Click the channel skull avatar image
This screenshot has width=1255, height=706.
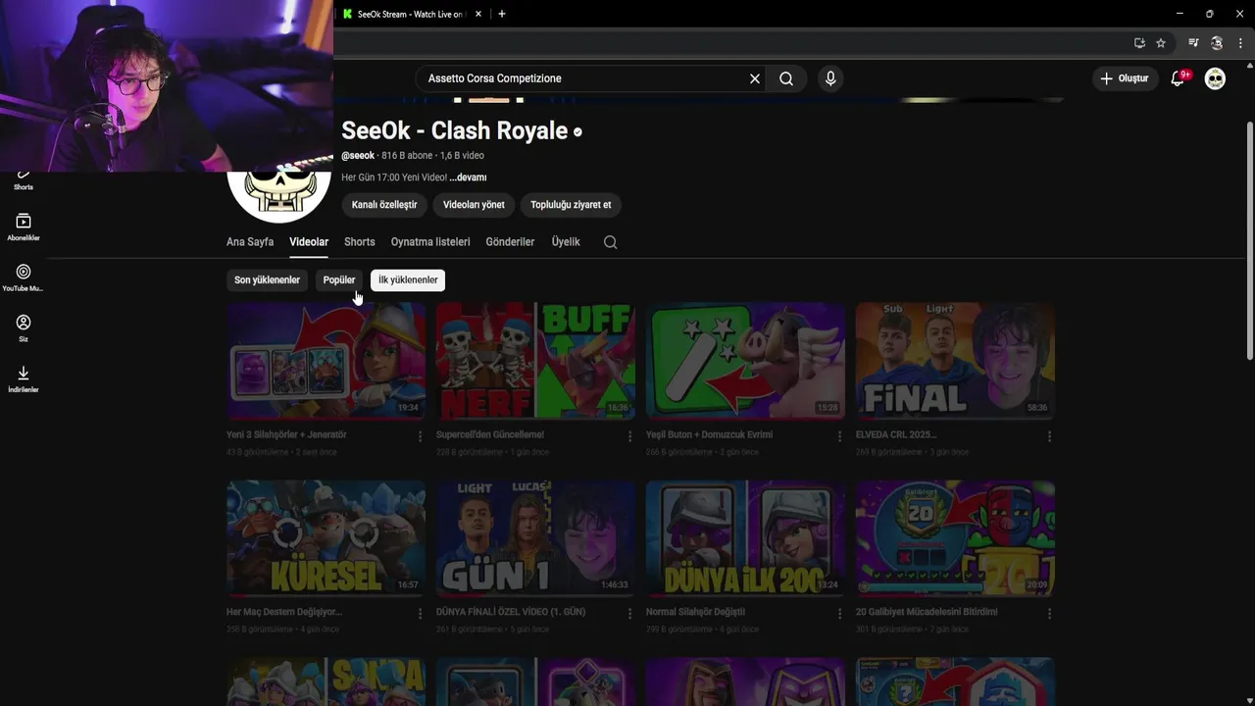pos(278,196)
